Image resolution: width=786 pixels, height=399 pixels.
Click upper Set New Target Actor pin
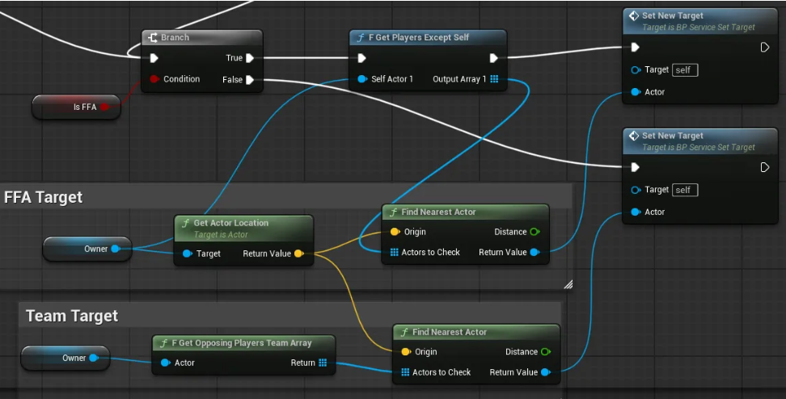636,92
